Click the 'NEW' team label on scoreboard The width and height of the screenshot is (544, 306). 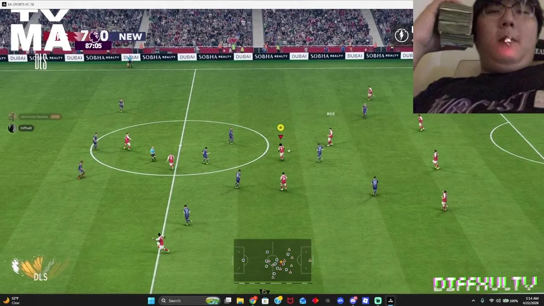coord(130,37)
